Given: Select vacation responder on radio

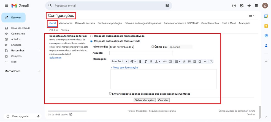Looking at the screenshot, I should [91, 41].
